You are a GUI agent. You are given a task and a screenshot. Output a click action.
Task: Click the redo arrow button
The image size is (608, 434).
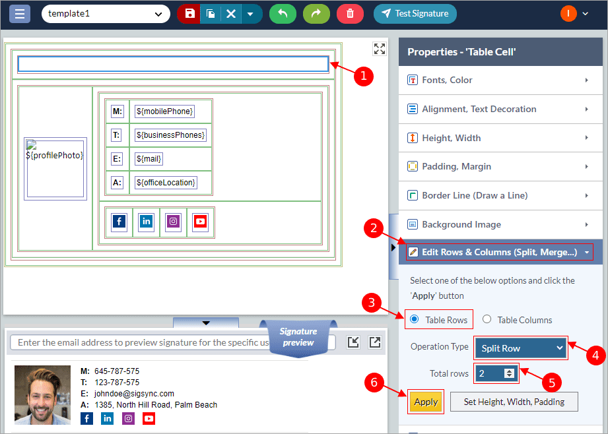coord(316,14)
